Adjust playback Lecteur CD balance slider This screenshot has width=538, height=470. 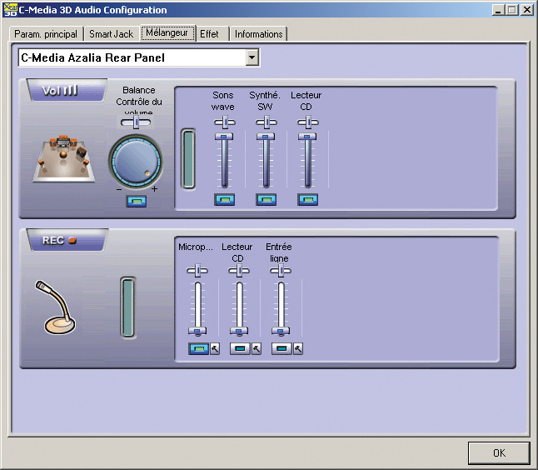(x=308, y=122)
